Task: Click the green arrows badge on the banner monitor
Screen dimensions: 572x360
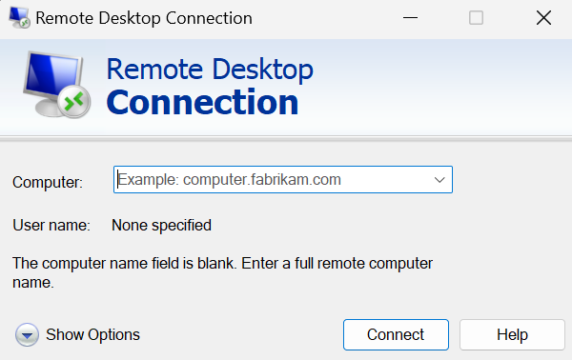Action: coord(74,102)
